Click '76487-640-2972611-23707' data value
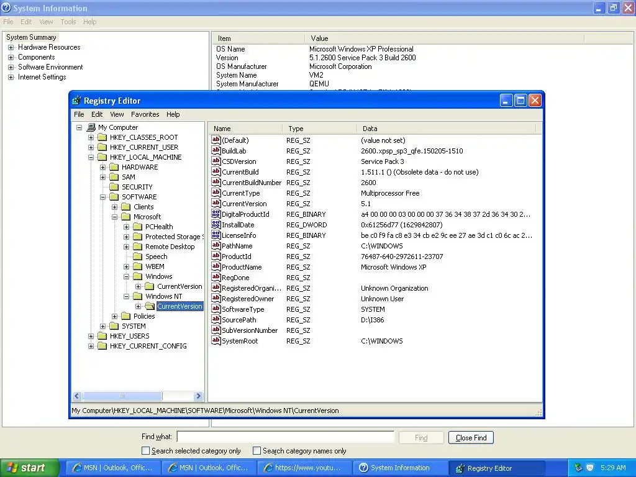This screenshot has height=477, width=636. [402, 257]
